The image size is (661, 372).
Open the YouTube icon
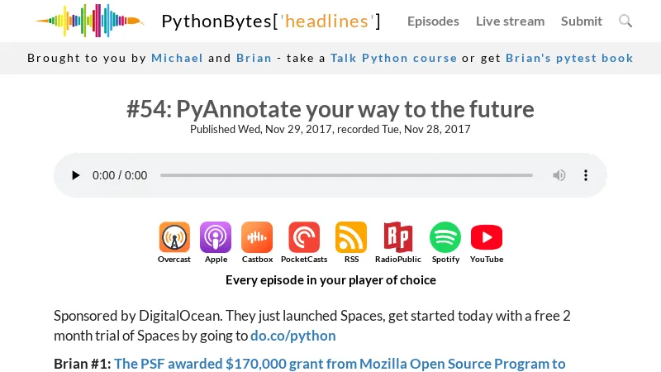click(x=487, y=237)
